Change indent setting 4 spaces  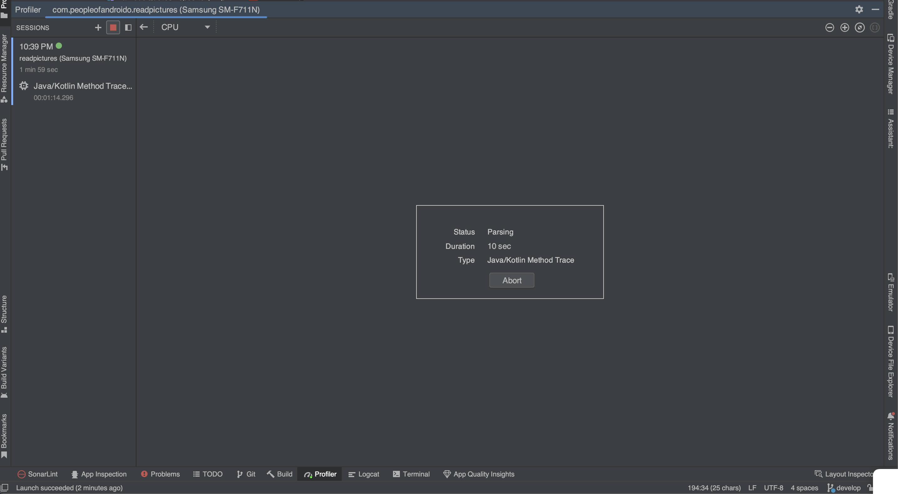(x=804, y=488)
